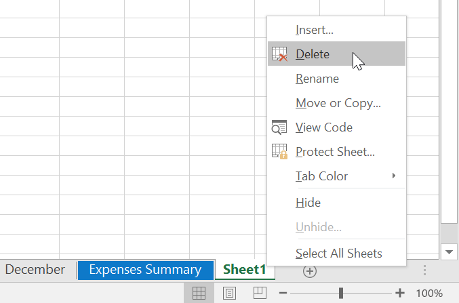This screenshot has width=459, height=303.
Task: Choose Move or Copy... option
Action: pyautogui.click(x=338, y=103)
